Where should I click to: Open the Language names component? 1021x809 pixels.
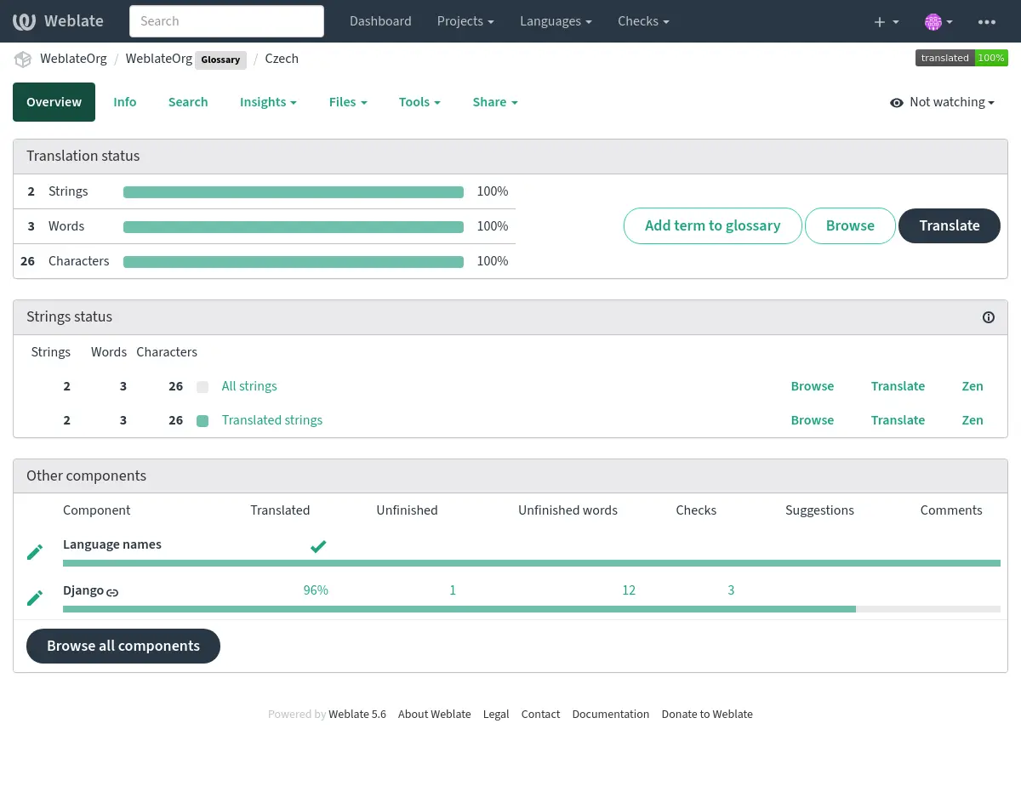[112, 544]
